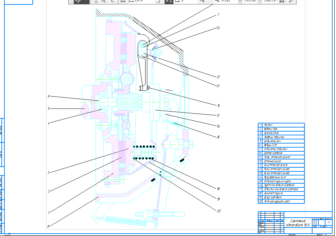Click the local coordinate system icon before СК 0
This screenshot has width=336, height=236.
(x=131, y=1)
